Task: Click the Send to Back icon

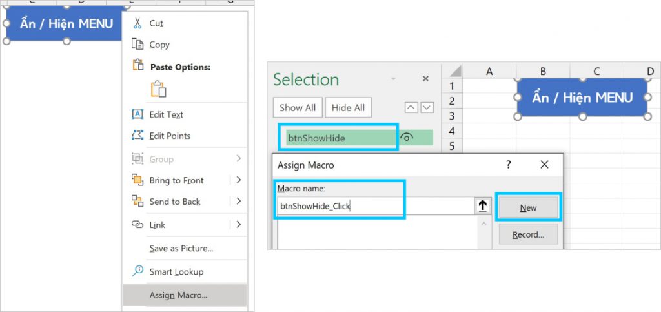Action: 137,202
